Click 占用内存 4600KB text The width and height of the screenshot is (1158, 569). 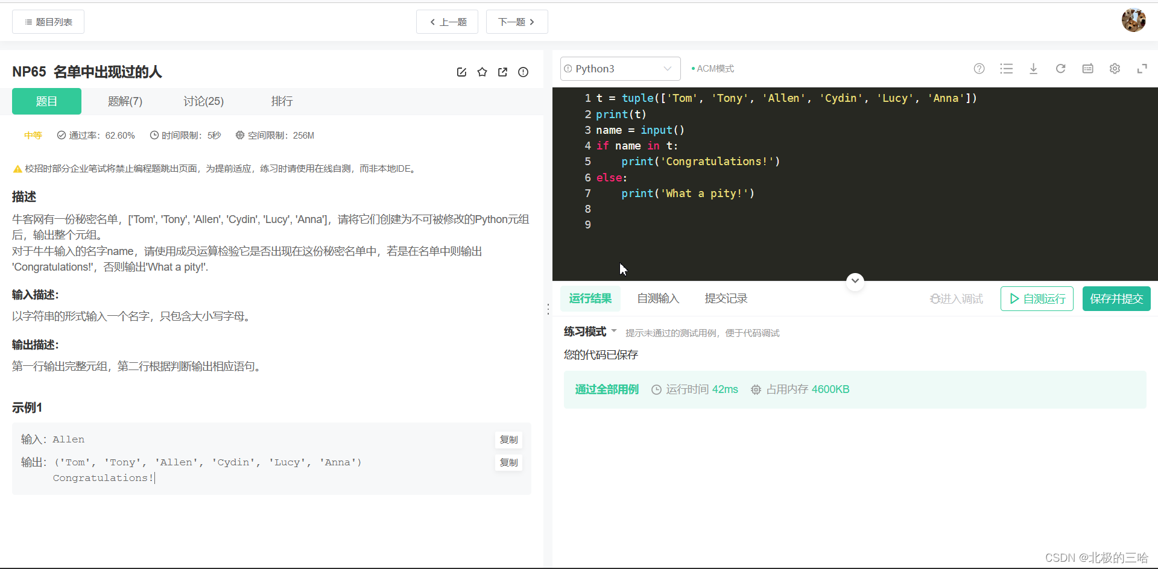tap(800, 389)
